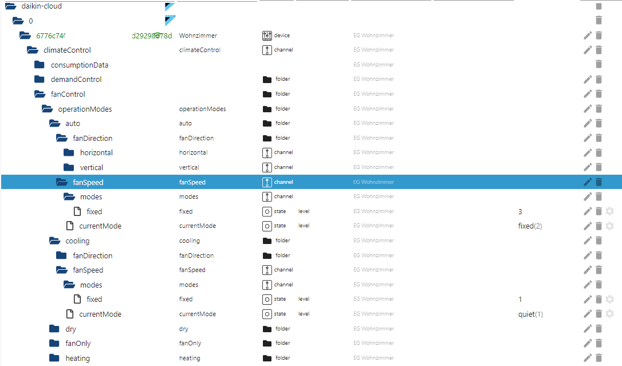The width and height of the screenshot is (622, 366).
Task: Open settings gear for quiet(1) currentMode
Action: [x=610, y=314]
